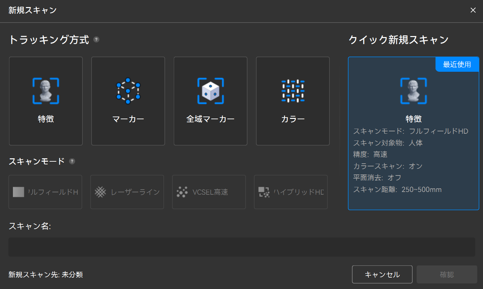Select the レーザーライン scan mode
483x289 pixels.
(x=127, y=192)
